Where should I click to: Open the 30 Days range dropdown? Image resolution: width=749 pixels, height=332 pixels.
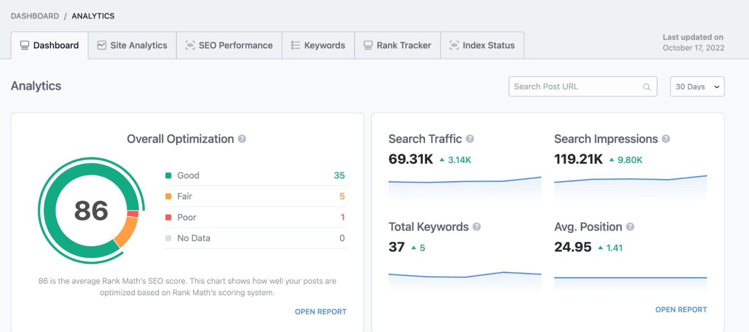[x=697, y=87]
